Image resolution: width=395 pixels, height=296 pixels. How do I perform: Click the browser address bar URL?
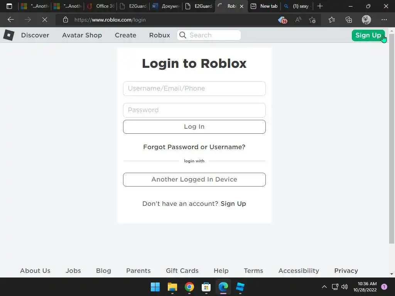coord(110,20)
